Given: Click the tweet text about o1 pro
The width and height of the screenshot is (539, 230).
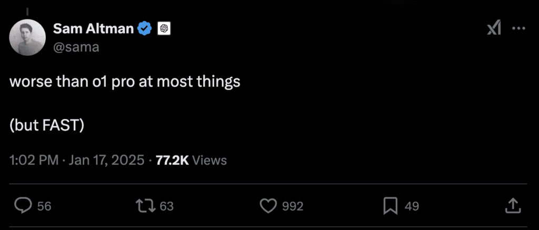Looking at the screenshot, I should tap(125, 82).
